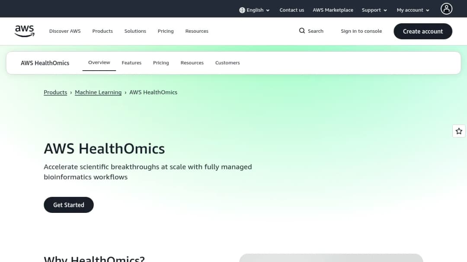Switch to the Features tab
This screenshot has height=262, width=467.
[131, 63]
